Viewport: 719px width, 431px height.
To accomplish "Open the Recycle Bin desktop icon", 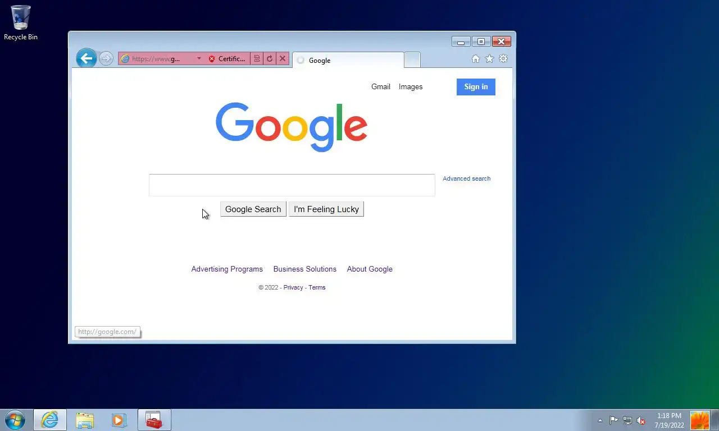I will [x=21, y=23].
